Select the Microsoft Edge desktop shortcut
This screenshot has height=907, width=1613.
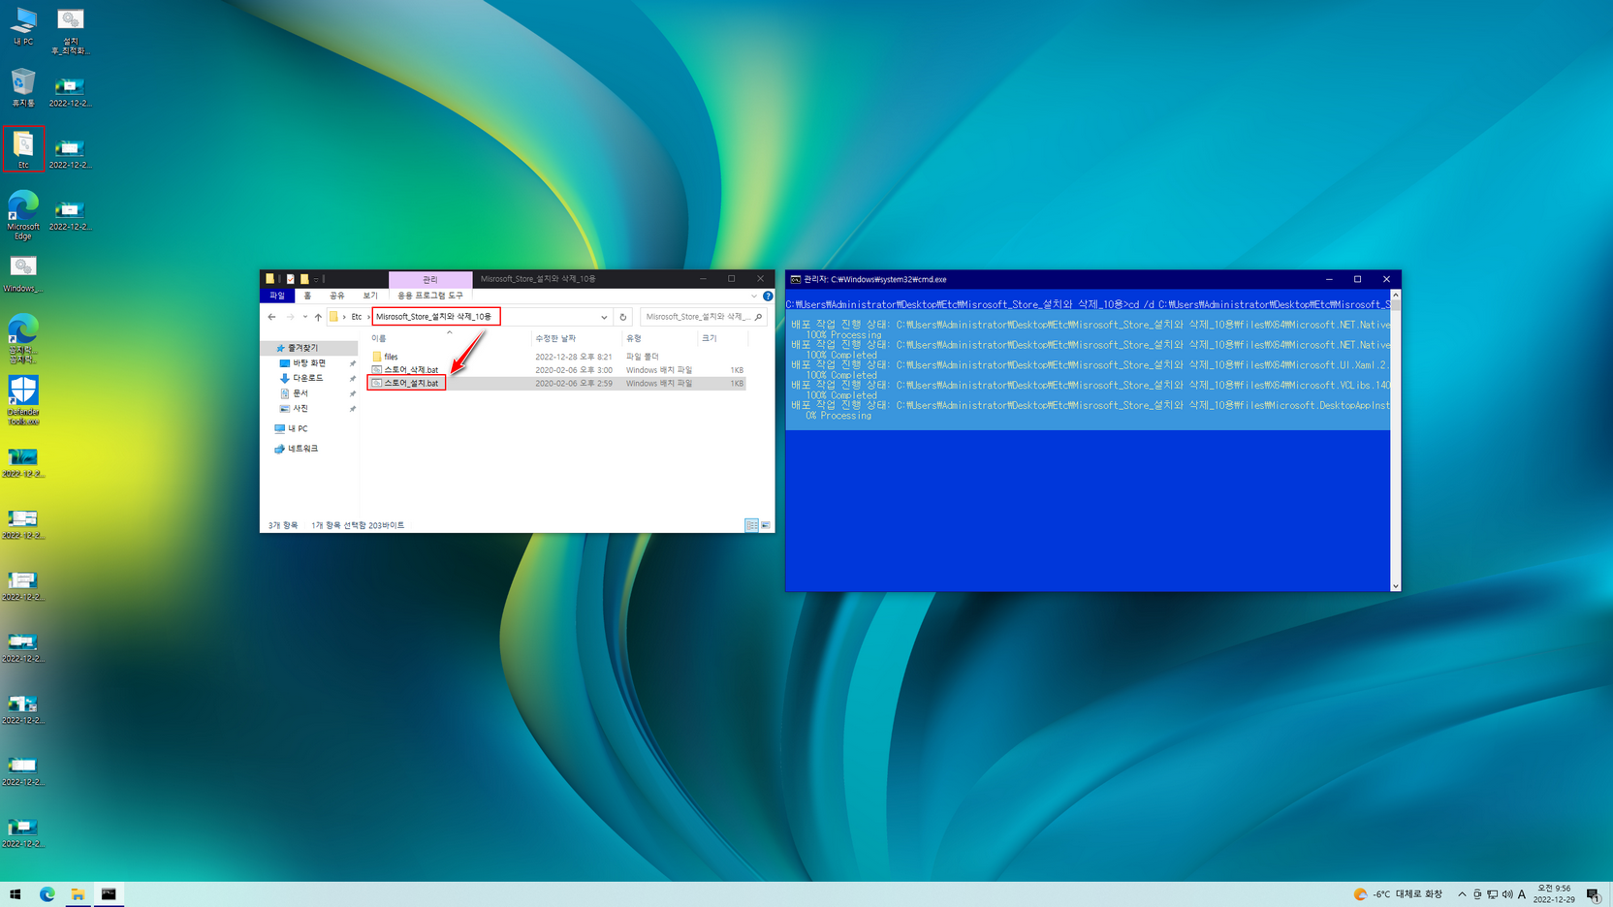pos(23,215)
